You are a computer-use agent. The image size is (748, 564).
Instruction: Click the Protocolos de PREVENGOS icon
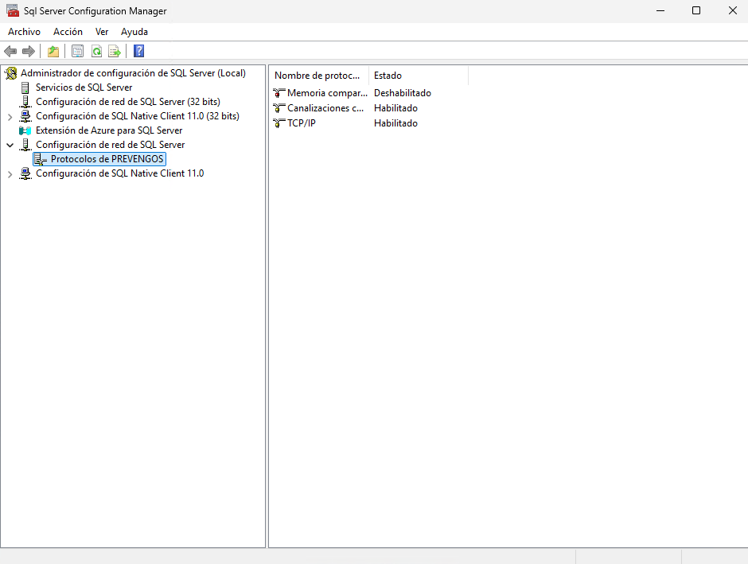41,159
